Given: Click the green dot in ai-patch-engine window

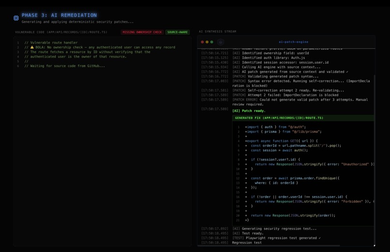Looking at the screenshot, I should [x=211, y=42].
